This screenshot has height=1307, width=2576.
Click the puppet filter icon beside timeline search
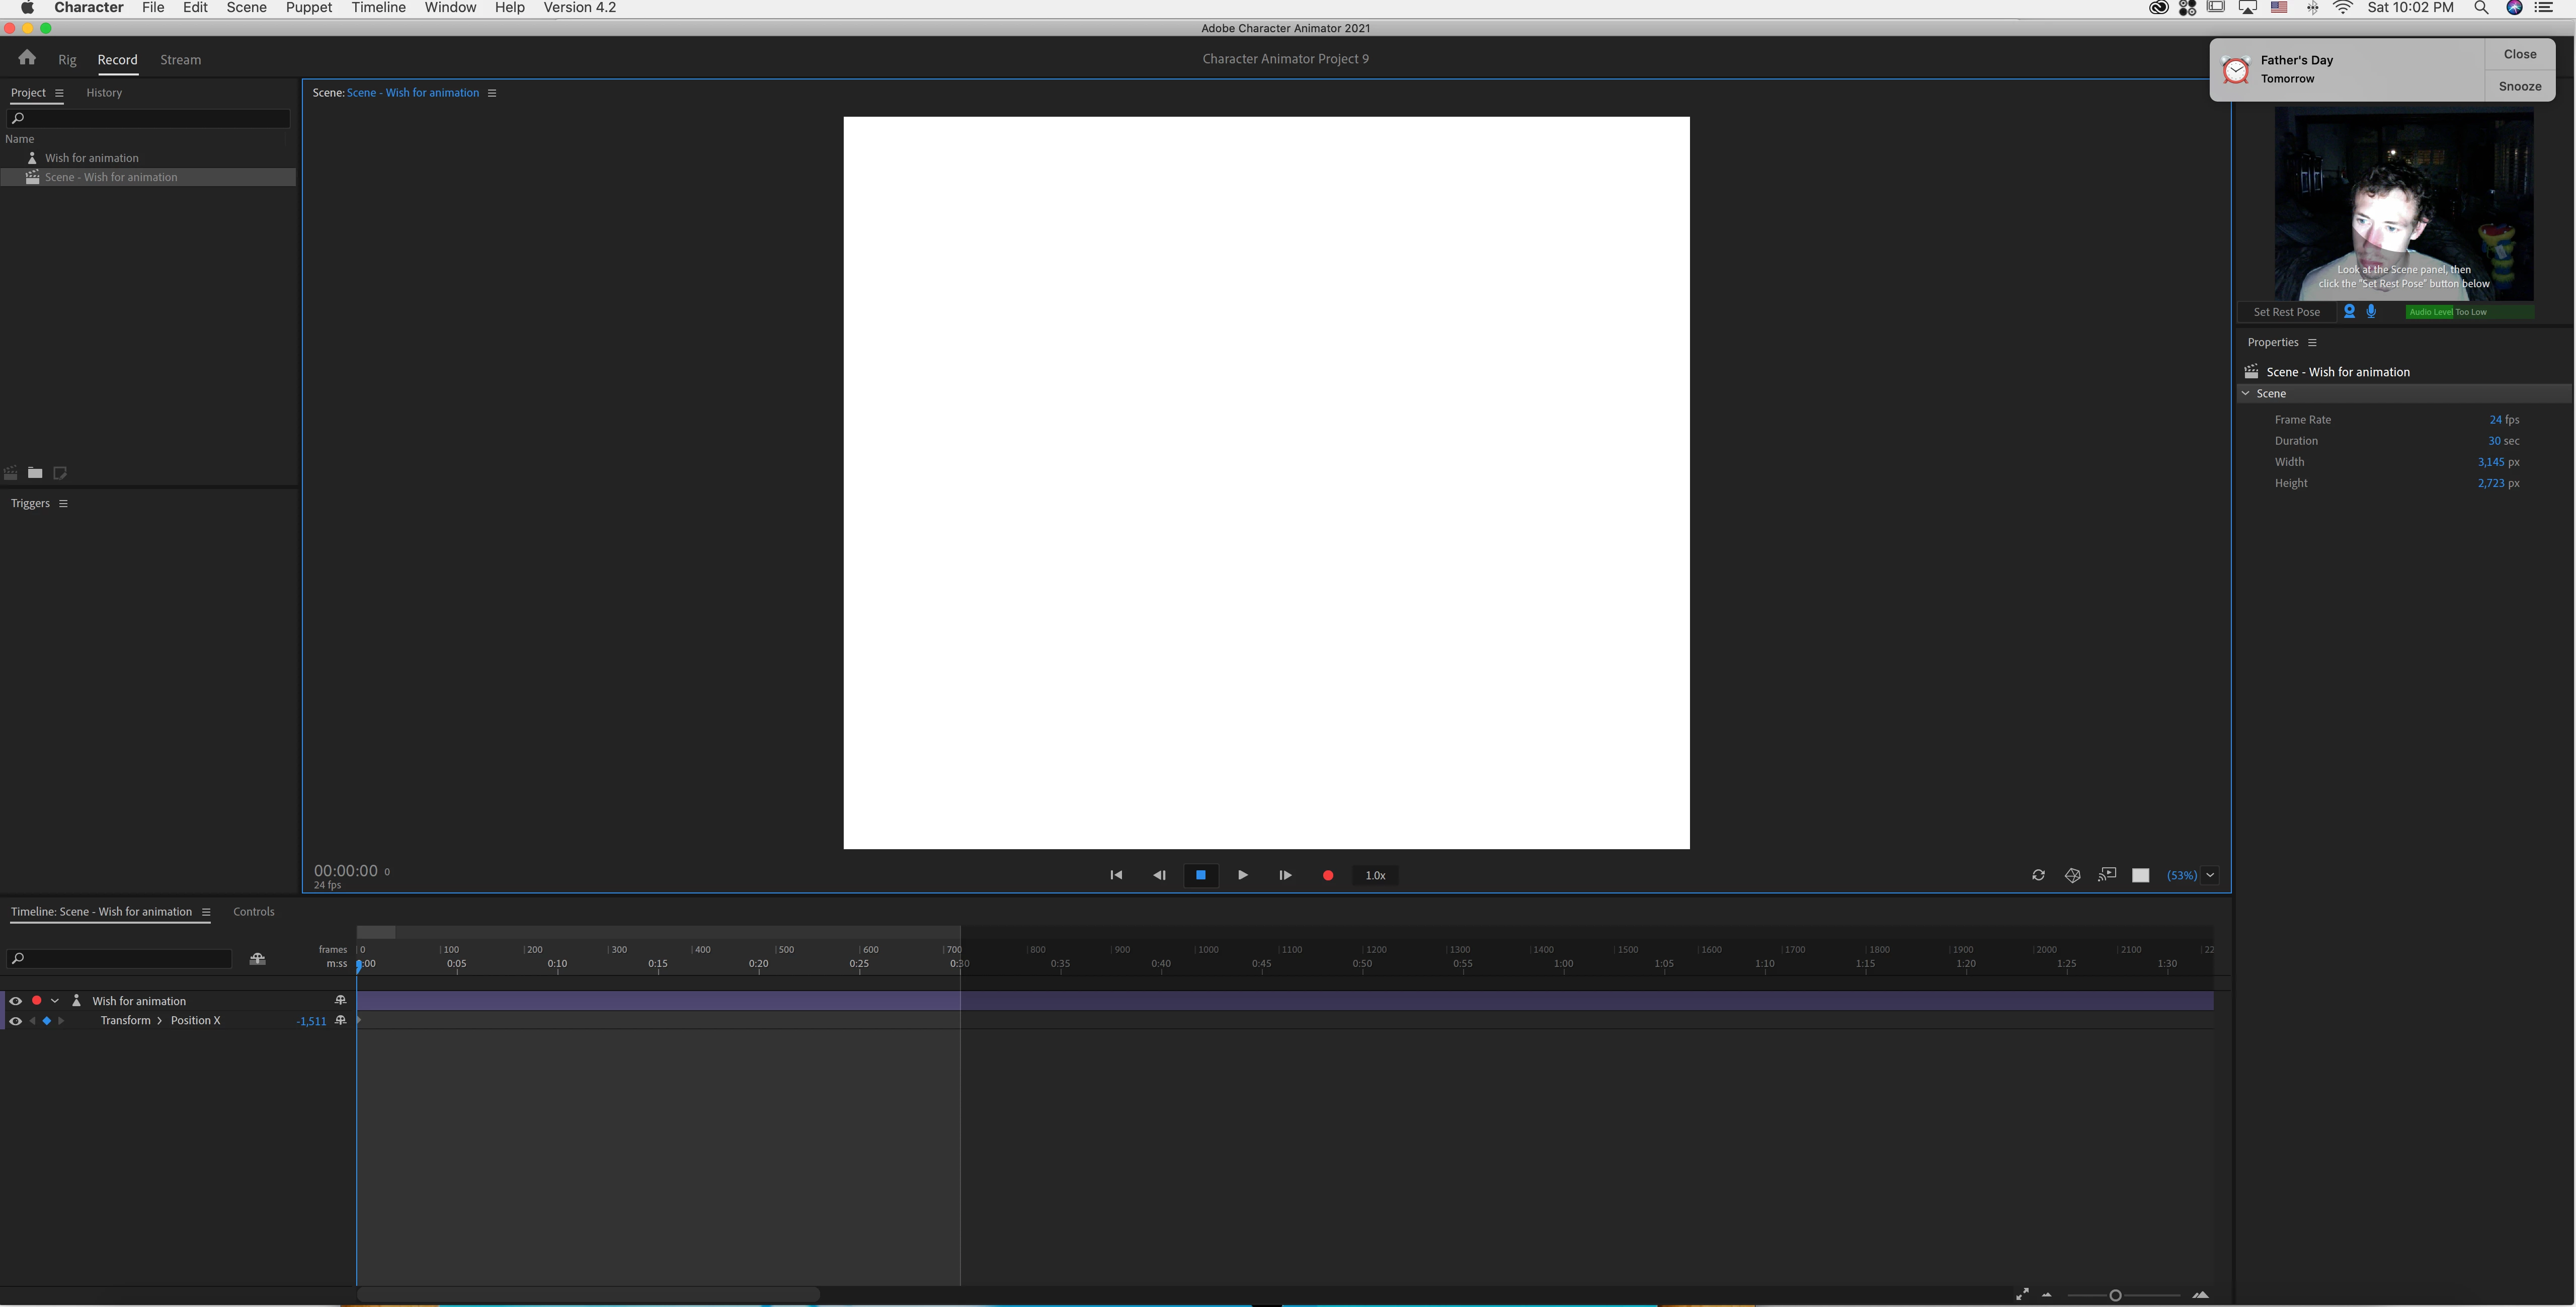point(257,959)
